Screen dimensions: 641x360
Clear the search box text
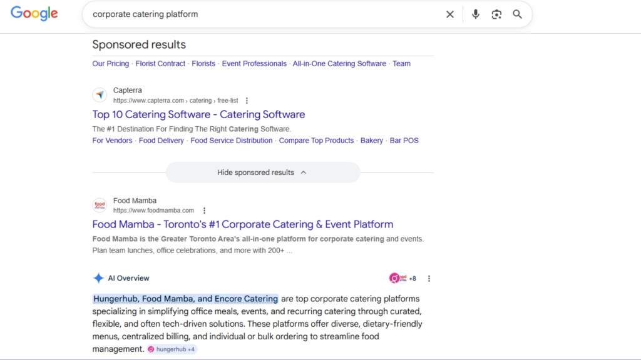click(449, 14)
